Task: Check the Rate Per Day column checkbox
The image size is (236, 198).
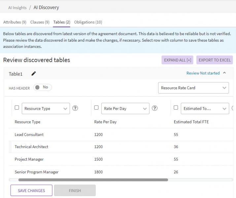Action: [96, 107]
